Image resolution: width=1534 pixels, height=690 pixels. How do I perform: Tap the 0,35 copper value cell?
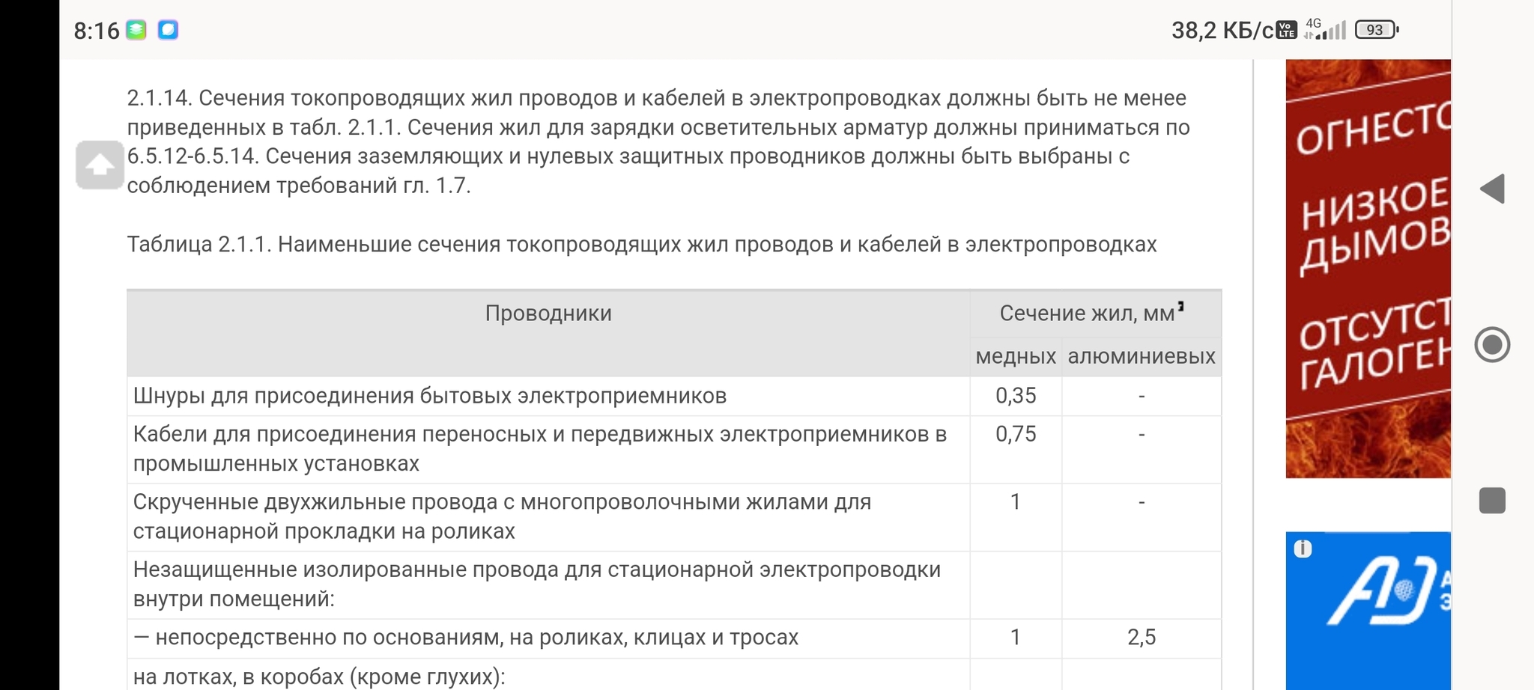click(x=1016, y=396)
